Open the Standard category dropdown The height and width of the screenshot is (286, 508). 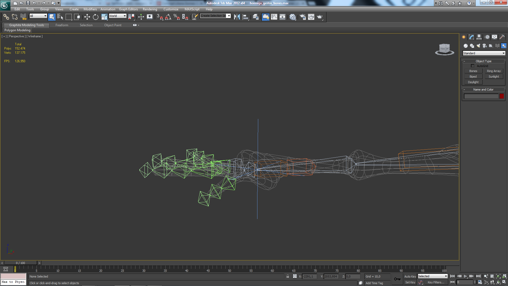[x=484, y=53]
